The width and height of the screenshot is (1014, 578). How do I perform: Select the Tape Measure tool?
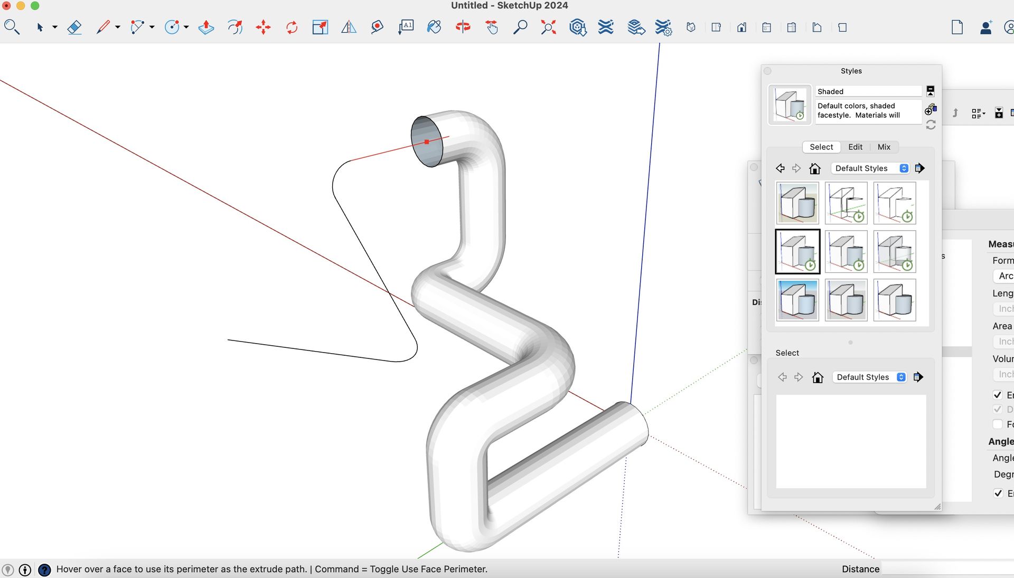[x=377, y=27]
